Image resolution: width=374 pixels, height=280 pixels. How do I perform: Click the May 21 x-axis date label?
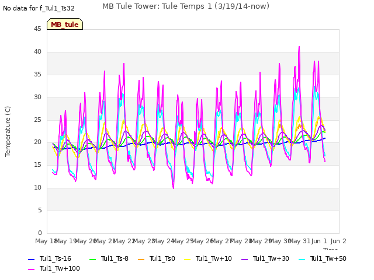coord(105,241)
